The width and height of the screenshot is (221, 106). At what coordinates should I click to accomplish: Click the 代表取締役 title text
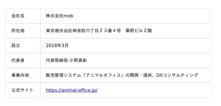point(57,61)
